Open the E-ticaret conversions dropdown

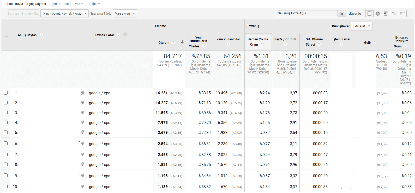pyautogui.click(x=362, y=26)
